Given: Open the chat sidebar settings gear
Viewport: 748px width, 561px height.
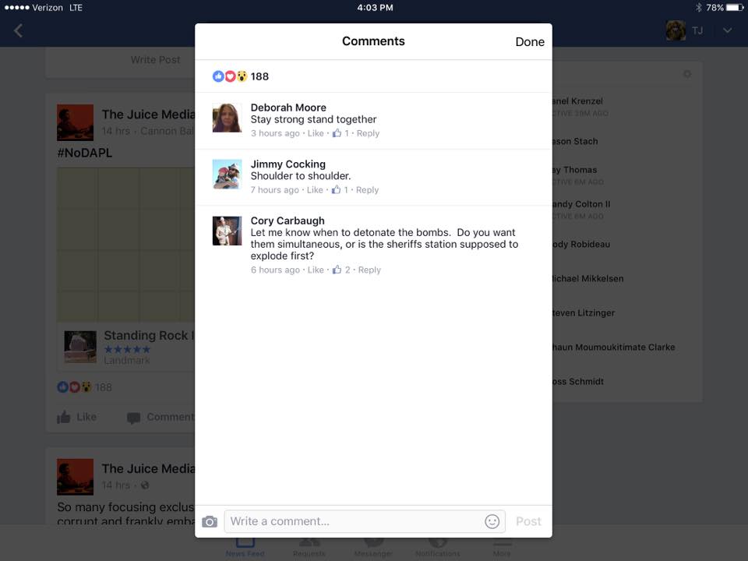Looking at the screenshot, I should 686,74.
